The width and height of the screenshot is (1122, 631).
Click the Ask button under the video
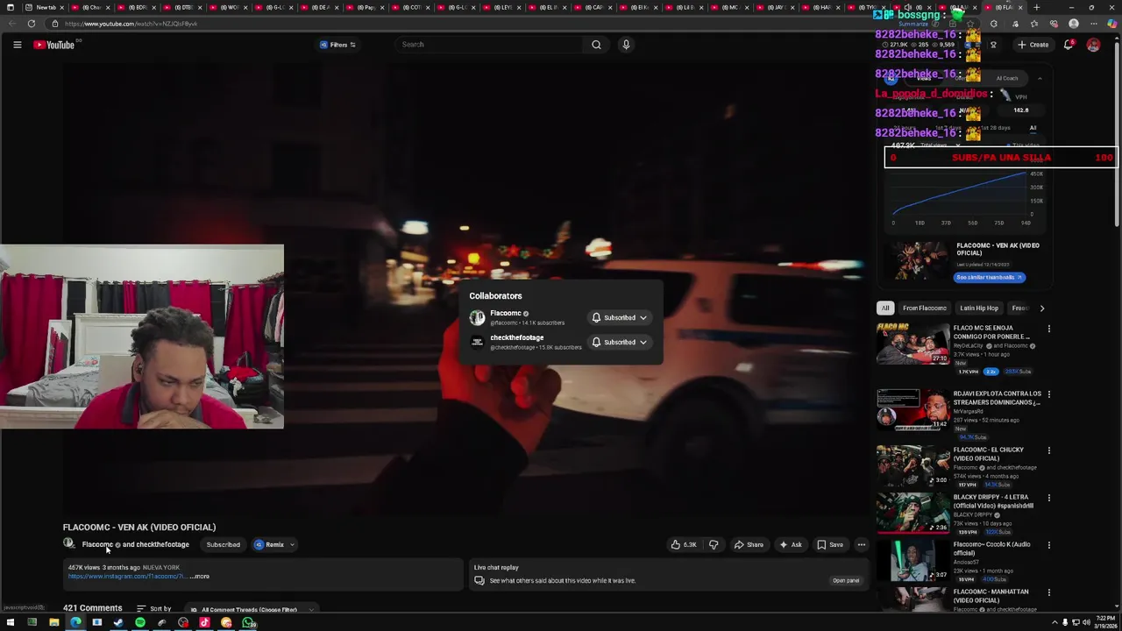(x=790, y=545)
